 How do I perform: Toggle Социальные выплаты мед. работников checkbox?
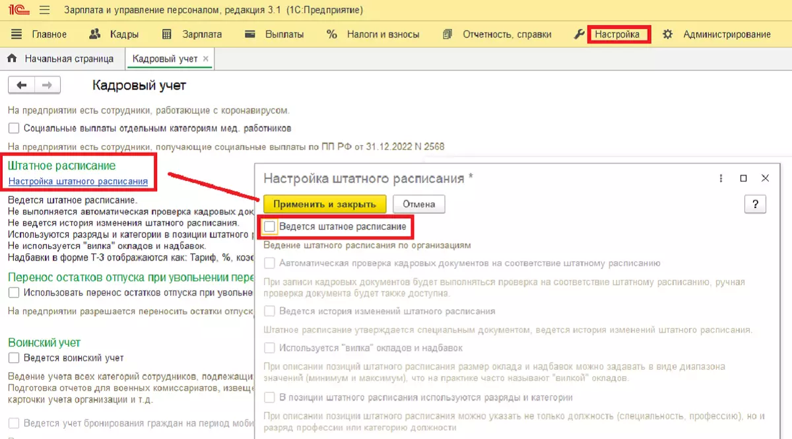point(14,128)
